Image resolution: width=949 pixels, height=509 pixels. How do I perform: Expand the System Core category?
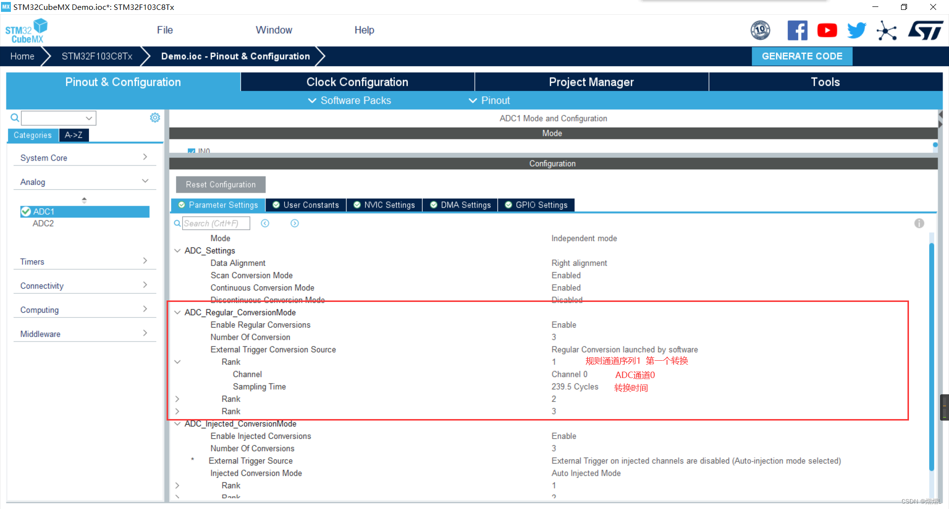[x=145, y=157]
